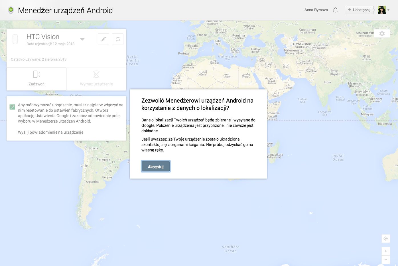Viewport: 398px width, 266px height.
Task: Accept location consent with Akceptuj
Action: (156, 167)
